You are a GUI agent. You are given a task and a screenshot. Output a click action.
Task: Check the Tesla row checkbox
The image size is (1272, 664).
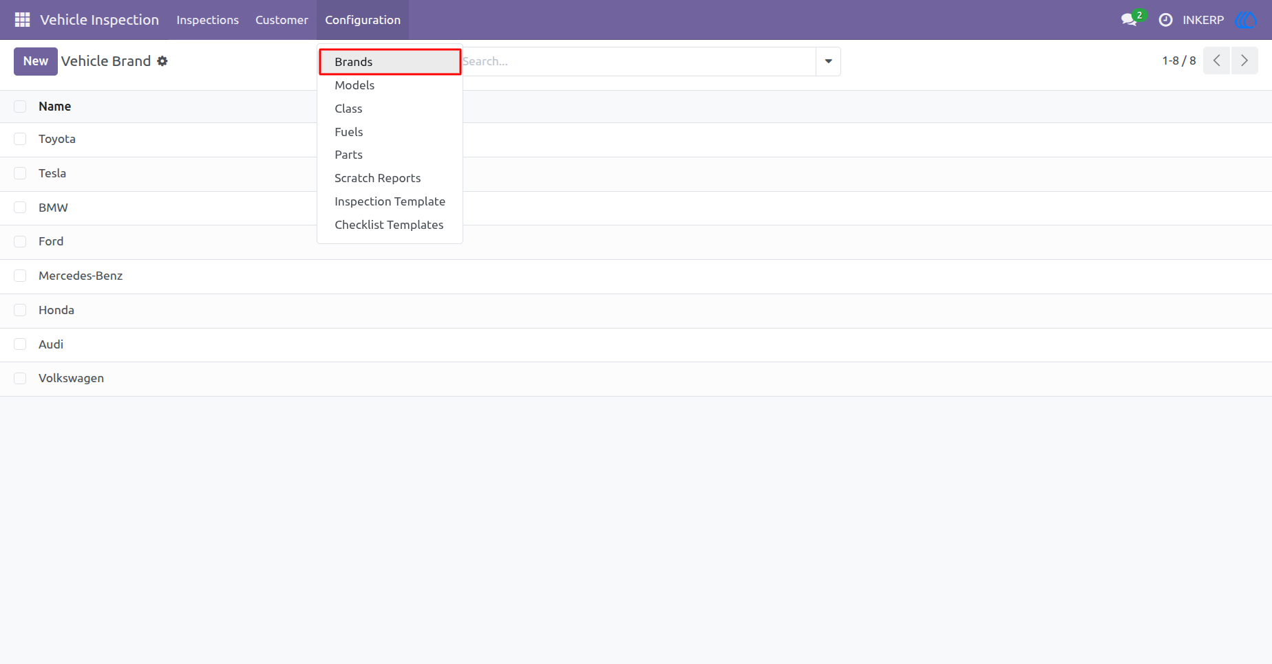pyautogui.click(x=20, y=173)
